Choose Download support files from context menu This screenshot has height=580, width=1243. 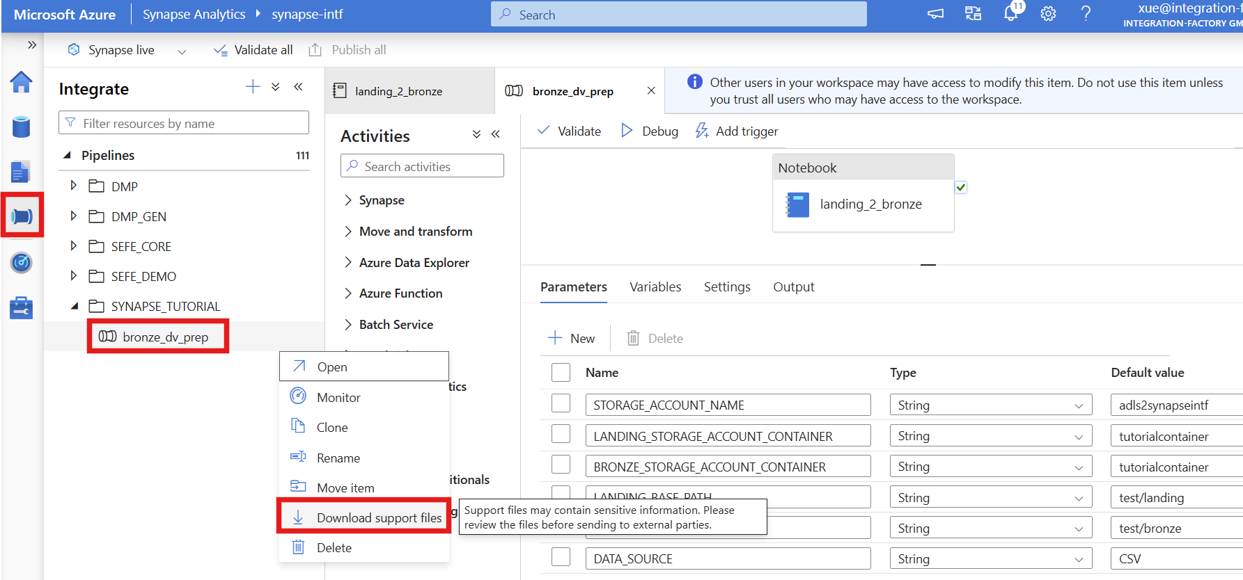click(x=379, y=518)
